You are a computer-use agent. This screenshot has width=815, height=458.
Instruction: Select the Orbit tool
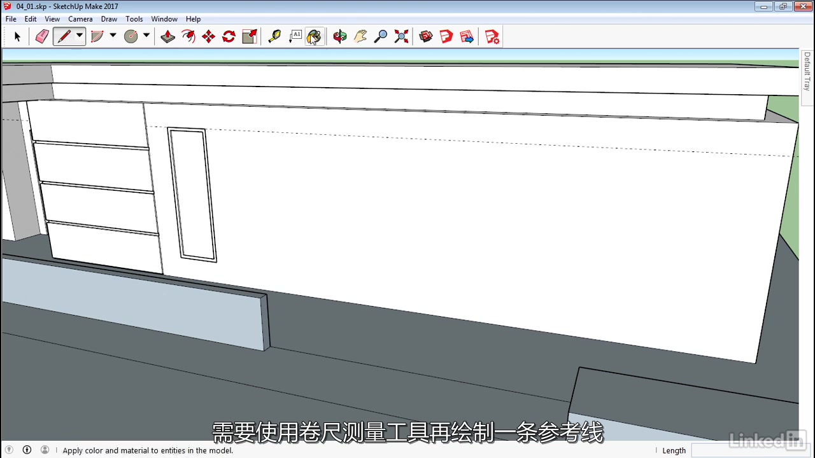[x=339, y=36]
